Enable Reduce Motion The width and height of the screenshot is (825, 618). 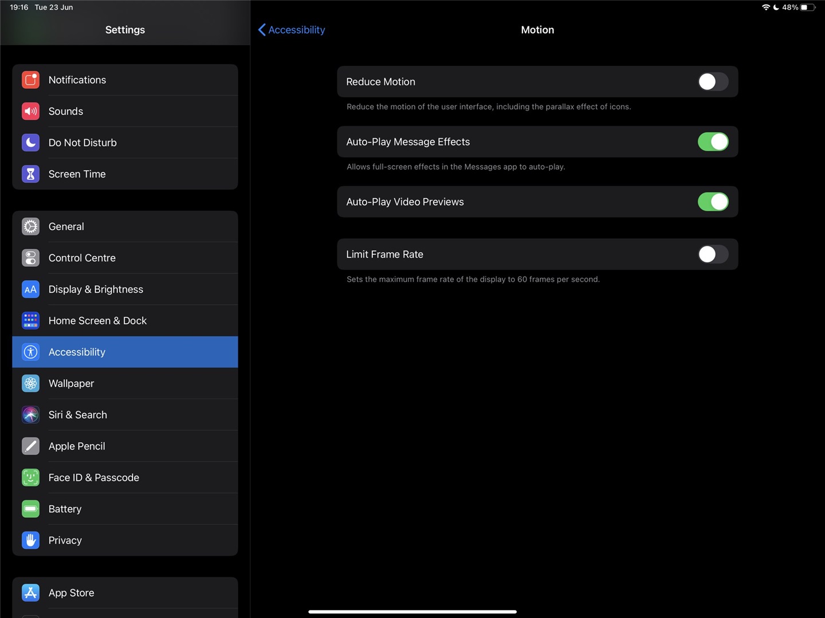tap(712, 81)
